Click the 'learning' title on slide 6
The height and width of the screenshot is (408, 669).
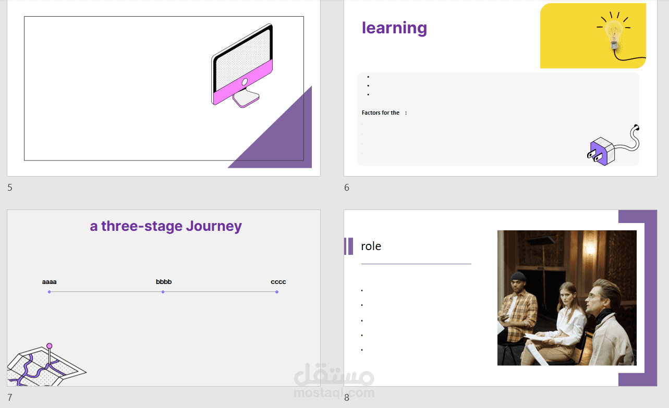point(394,28)
